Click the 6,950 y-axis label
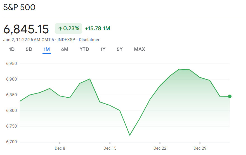 tap(11, 64)
